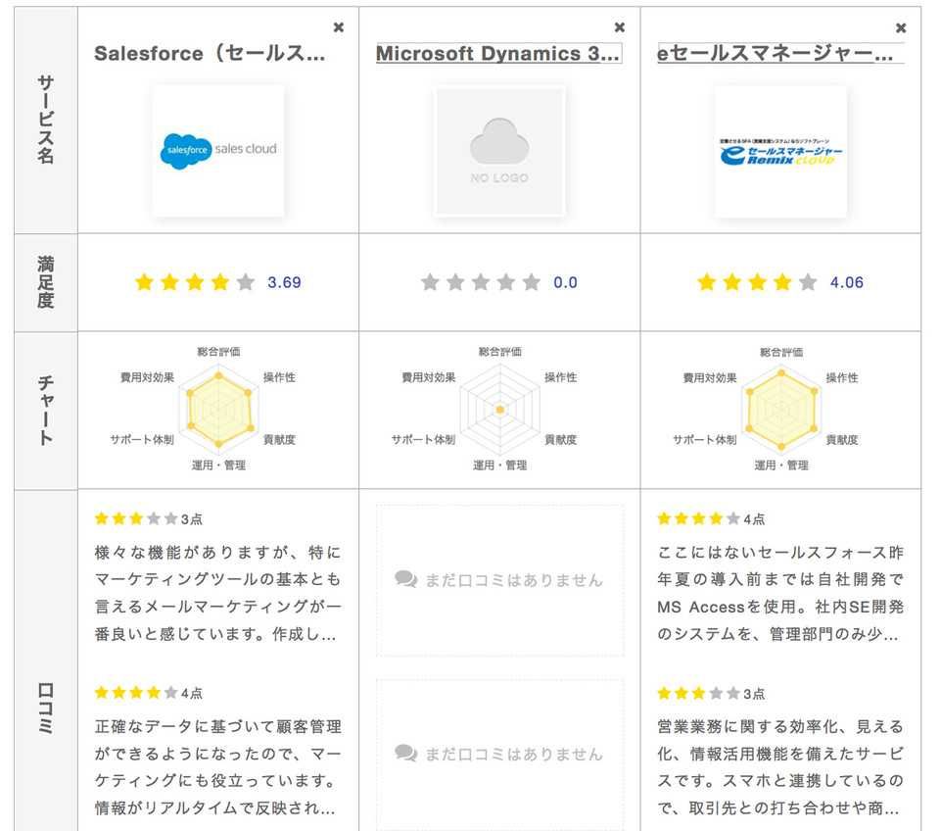
Task: Click Salesforce's 3.69 star rating
Action: [x=217, y=282]
